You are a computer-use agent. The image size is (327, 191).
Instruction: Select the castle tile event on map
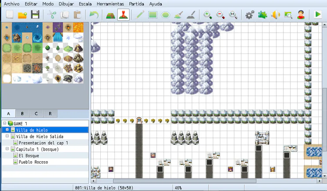click(x=262, y=138)
